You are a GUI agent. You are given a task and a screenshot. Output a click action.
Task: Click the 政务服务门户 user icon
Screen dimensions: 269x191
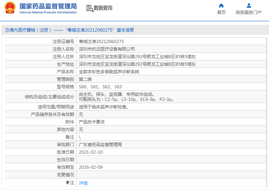coord(249,6)
